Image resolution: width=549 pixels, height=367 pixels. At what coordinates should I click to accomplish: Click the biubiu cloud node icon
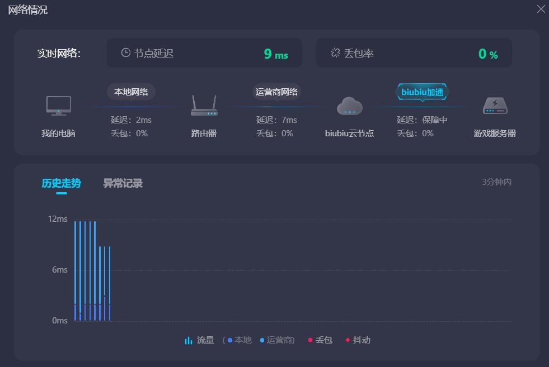point(349,106)
